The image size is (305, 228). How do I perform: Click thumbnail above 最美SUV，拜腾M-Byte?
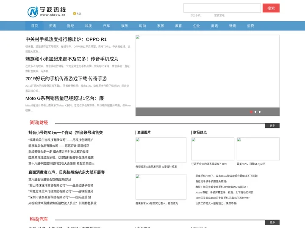258,149
